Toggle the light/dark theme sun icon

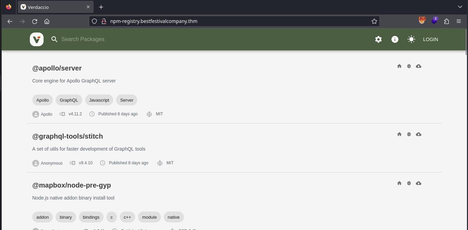(411, 39)
